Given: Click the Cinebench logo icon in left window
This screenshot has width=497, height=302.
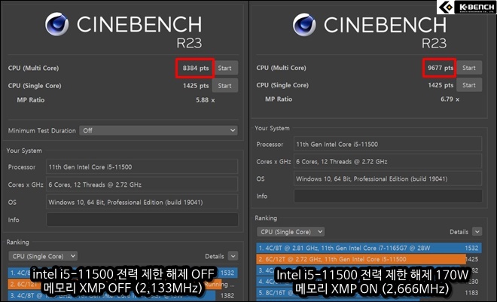Looking at the screenshot, I should (x=56, y=24).
